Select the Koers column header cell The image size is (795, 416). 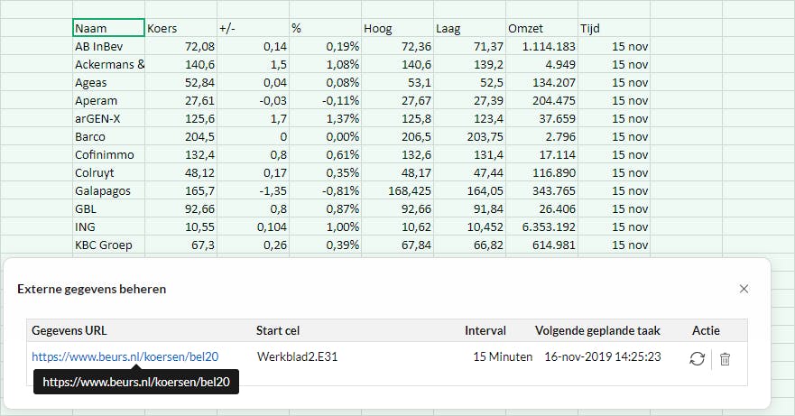180,28
